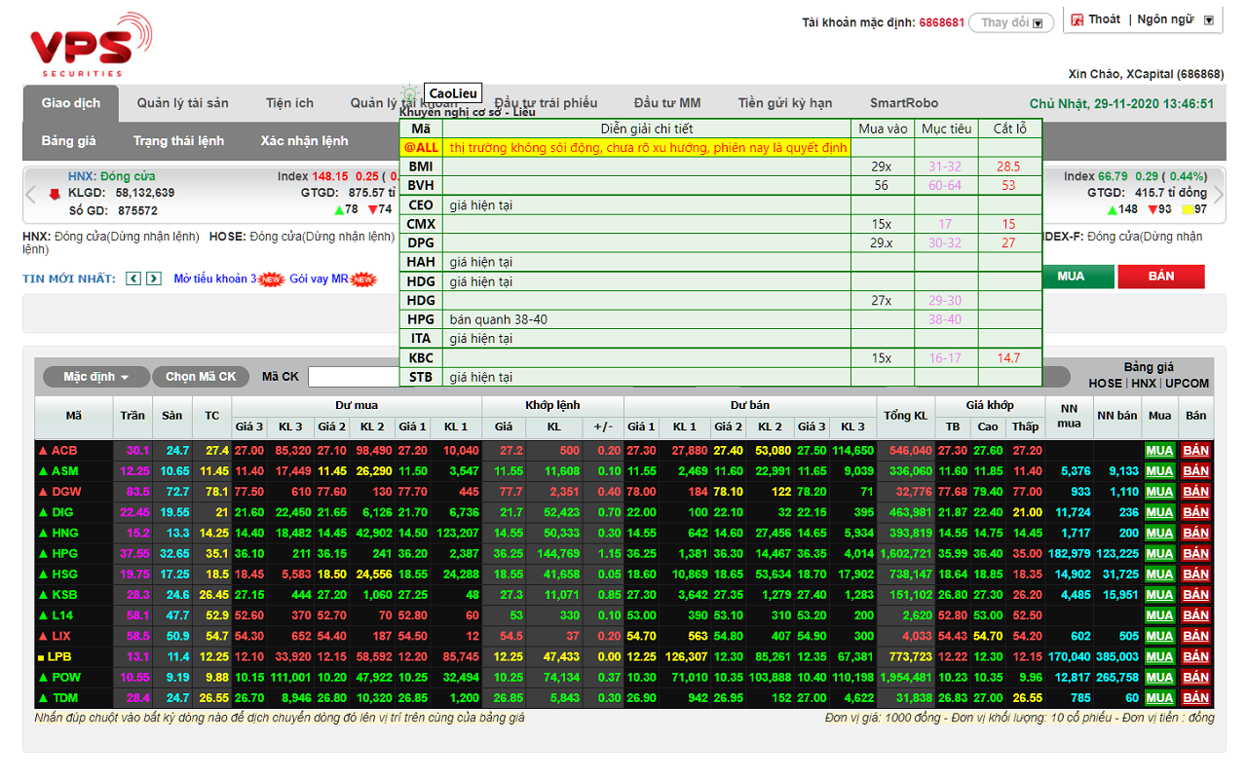Click the Trần column header
Viewport: 1247px width, 779px height.
[x=132, y=417]
